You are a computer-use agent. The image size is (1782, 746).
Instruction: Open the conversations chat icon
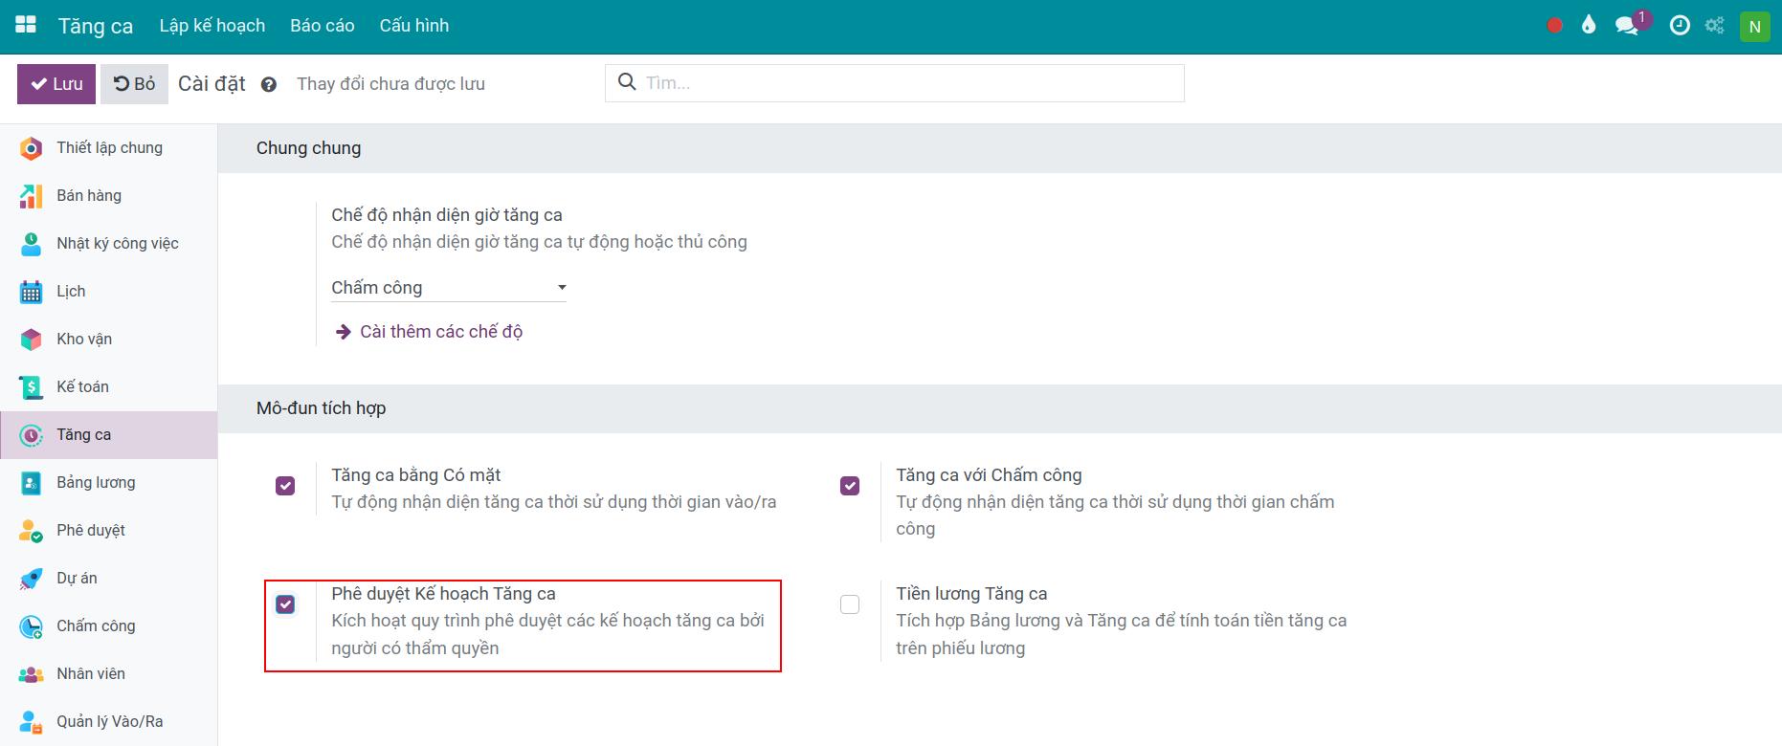(1626, 26)
